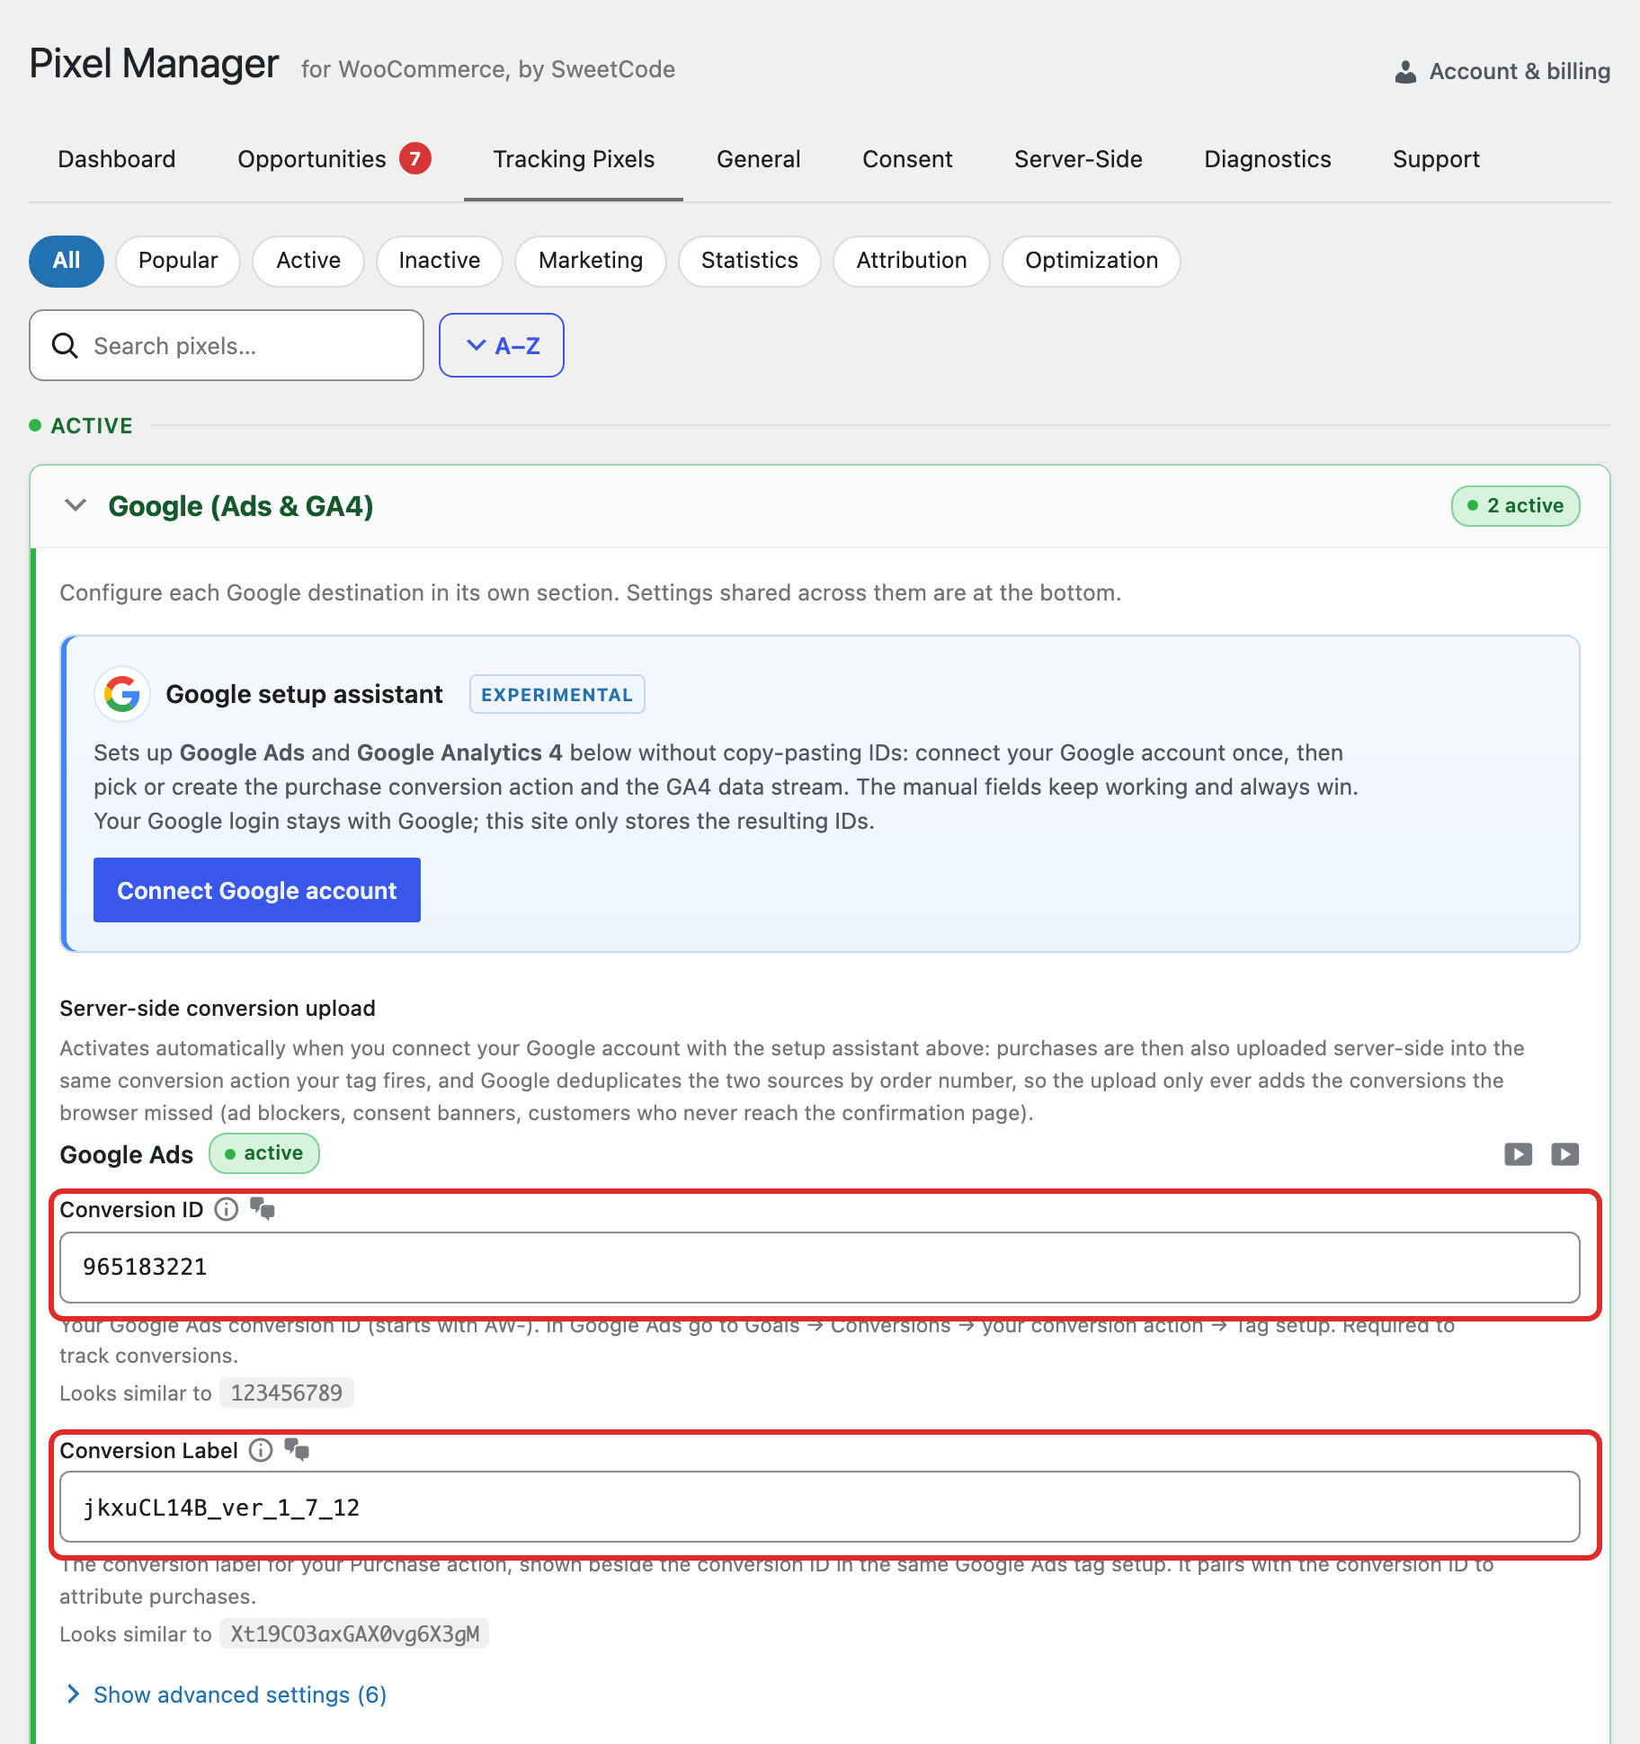
Task: Filter pixels by Popular
Action: click(x=178, y=261)
